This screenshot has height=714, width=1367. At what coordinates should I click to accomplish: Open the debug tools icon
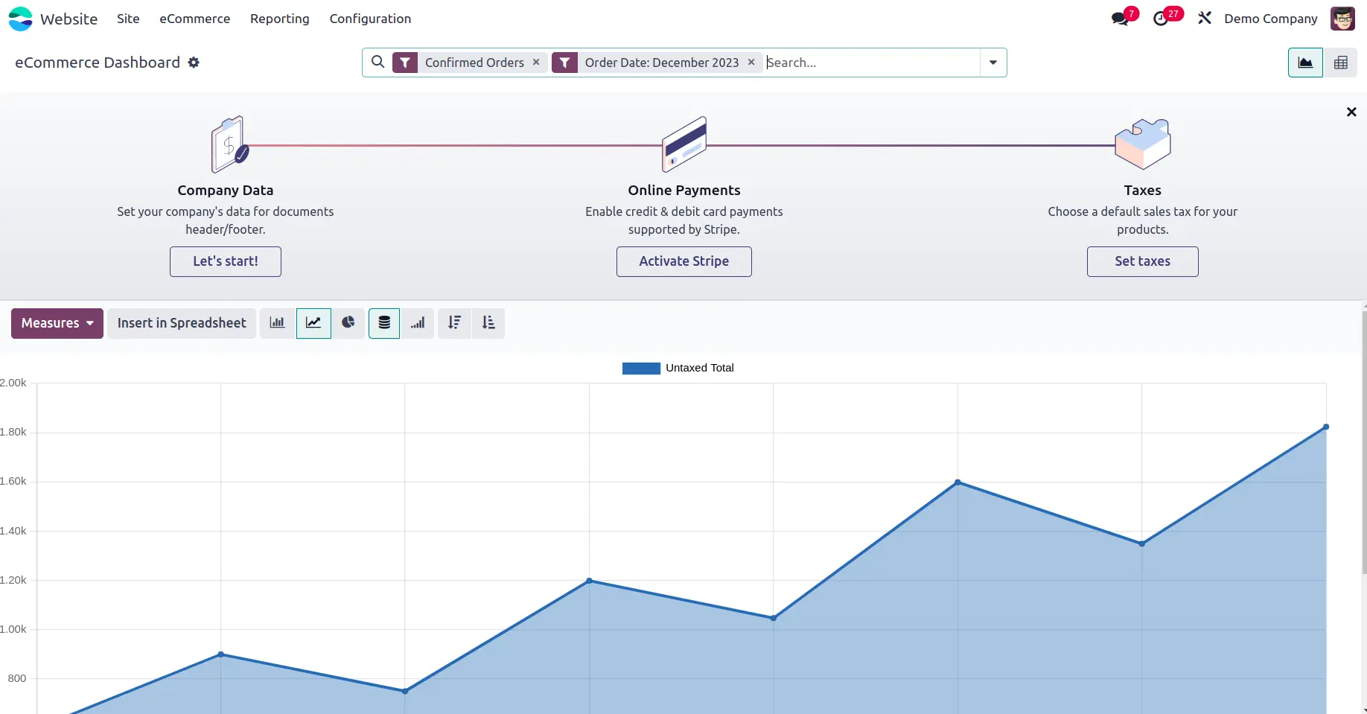pos(1204,19)
